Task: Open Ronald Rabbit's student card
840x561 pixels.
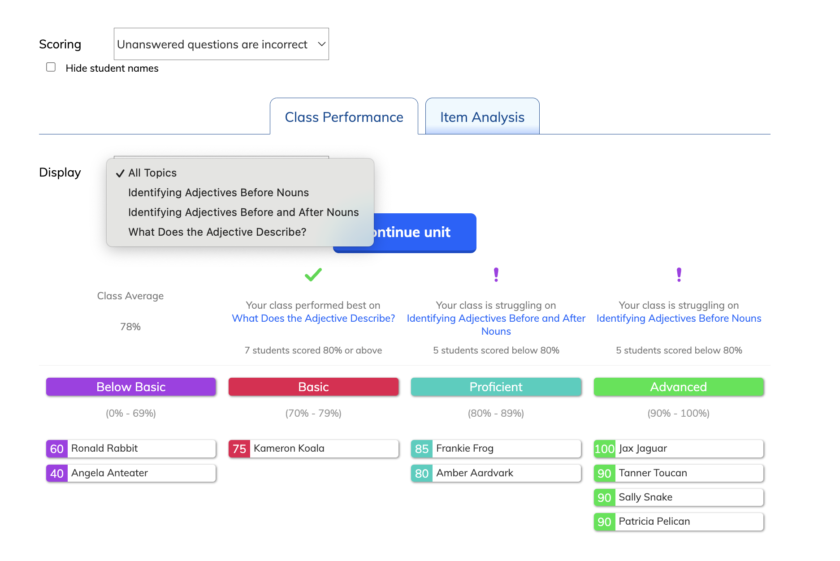Action: tap(131, 449)
